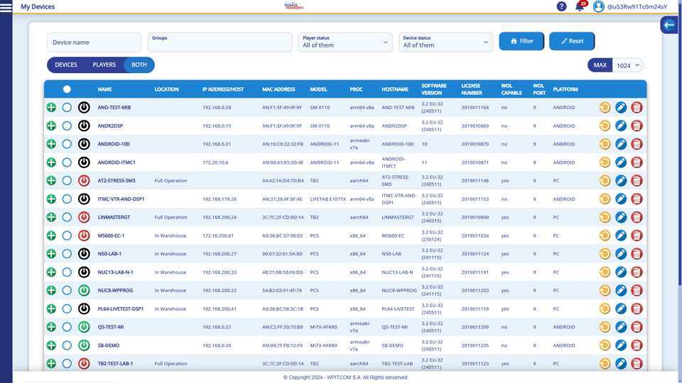682x383 pixels.
Task: Select the AND-TEST-MIB row radio
Action: tap(67, 107)
